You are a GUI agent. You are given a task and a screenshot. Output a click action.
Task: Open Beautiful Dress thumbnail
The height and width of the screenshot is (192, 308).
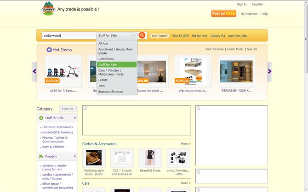point(150,158)
